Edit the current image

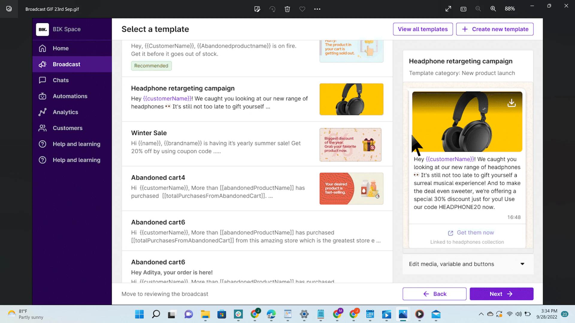257,9
